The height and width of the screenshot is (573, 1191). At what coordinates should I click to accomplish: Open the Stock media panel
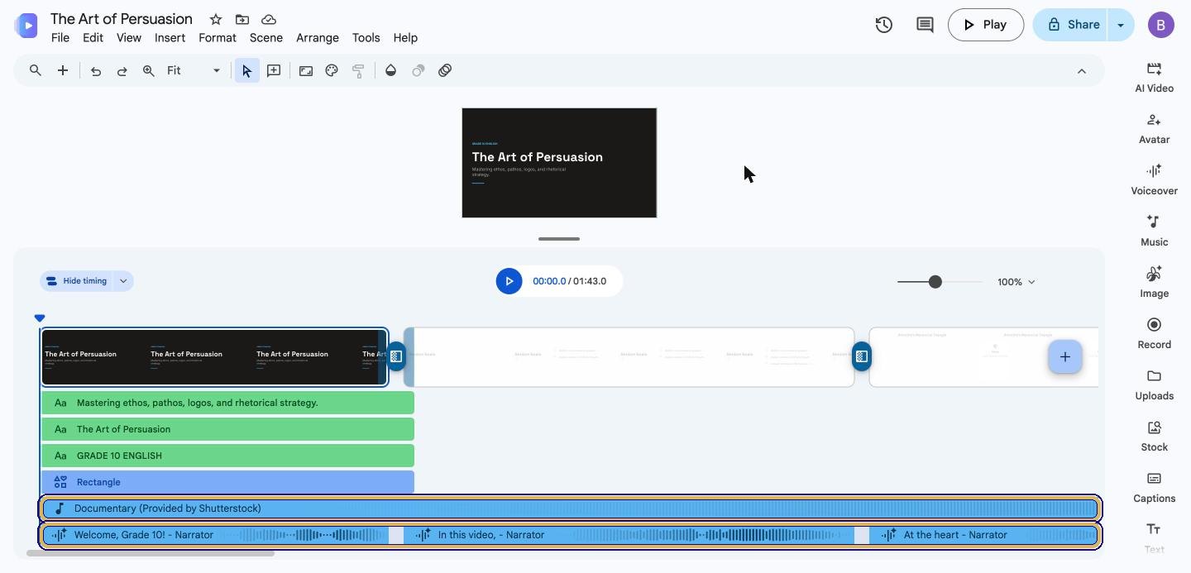pos(1154,436)
